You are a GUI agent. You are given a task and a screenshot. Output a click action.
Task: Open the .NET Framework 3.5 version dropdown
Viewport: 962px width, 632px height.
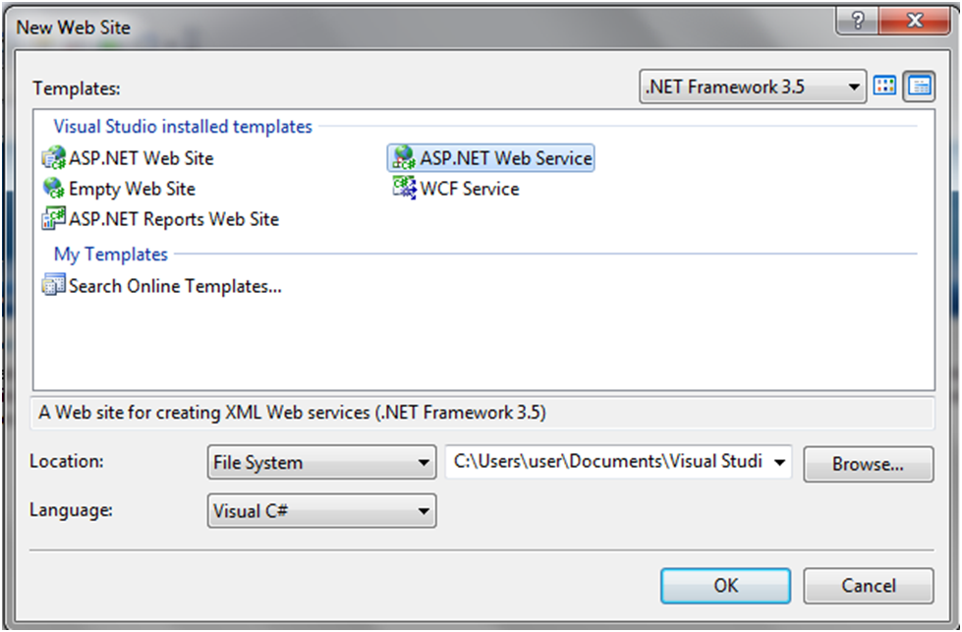(x=753, y=87)
